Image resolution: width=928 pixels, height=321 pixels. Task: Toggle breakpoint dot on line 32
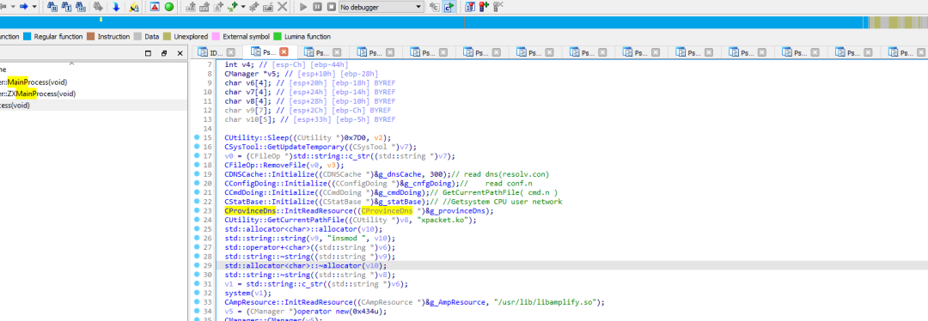click(197, 293)
